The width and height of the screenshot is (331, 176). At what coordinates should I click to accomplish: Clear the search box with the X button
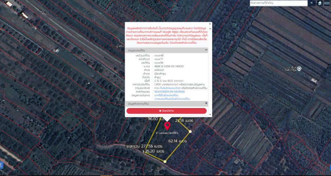click(x=312, y=3)
